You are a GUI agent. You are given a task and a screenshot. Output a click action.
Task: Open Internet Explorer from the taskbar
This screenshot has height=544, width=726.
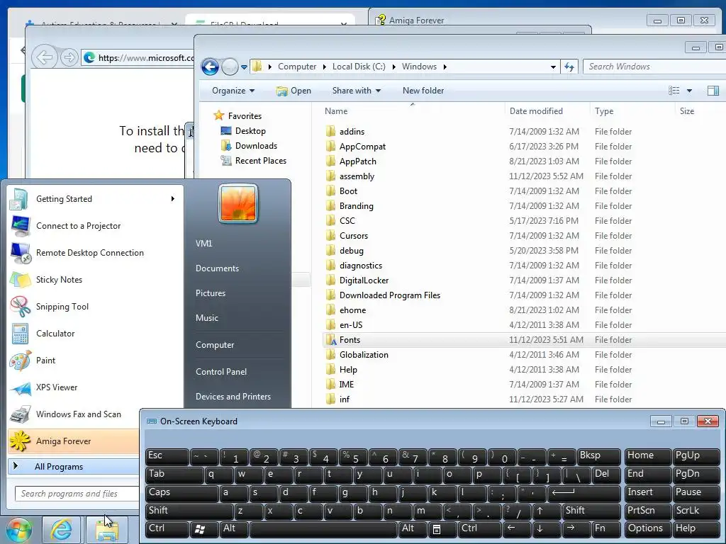[62, 530]
